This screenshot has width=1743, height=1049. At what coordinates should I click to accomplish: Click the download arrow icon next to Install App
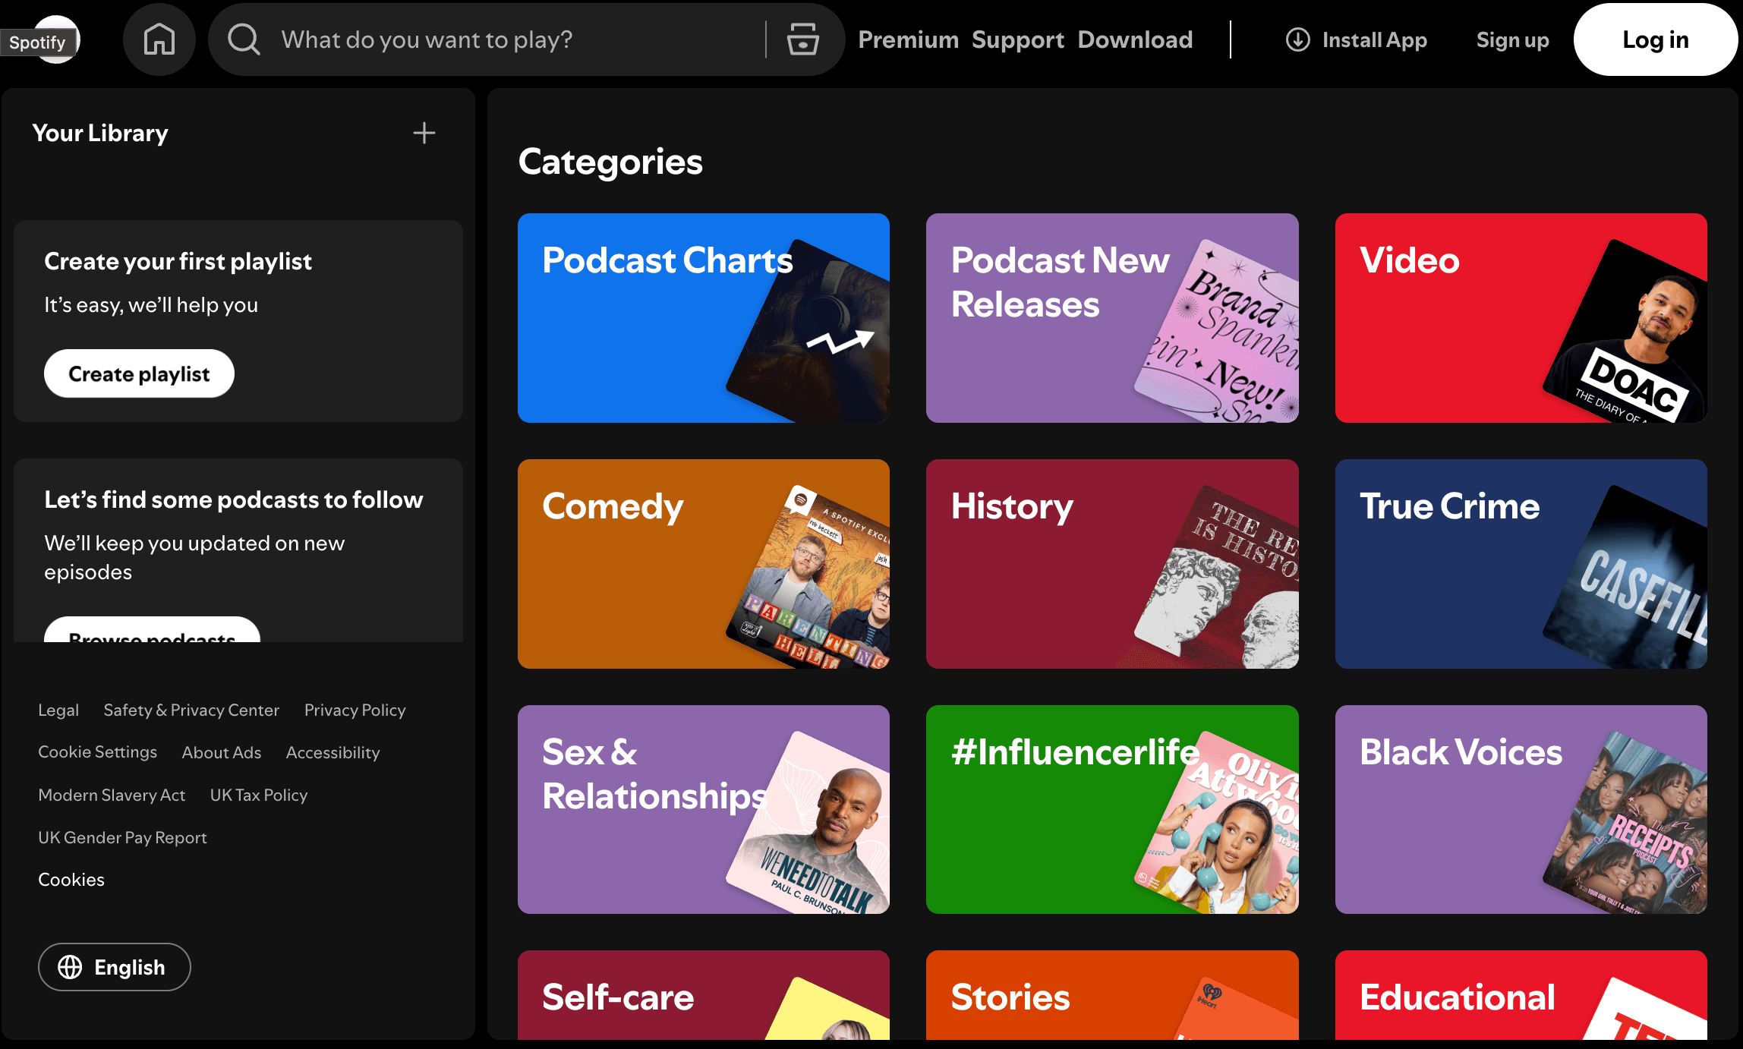(x=1298, y=39)
